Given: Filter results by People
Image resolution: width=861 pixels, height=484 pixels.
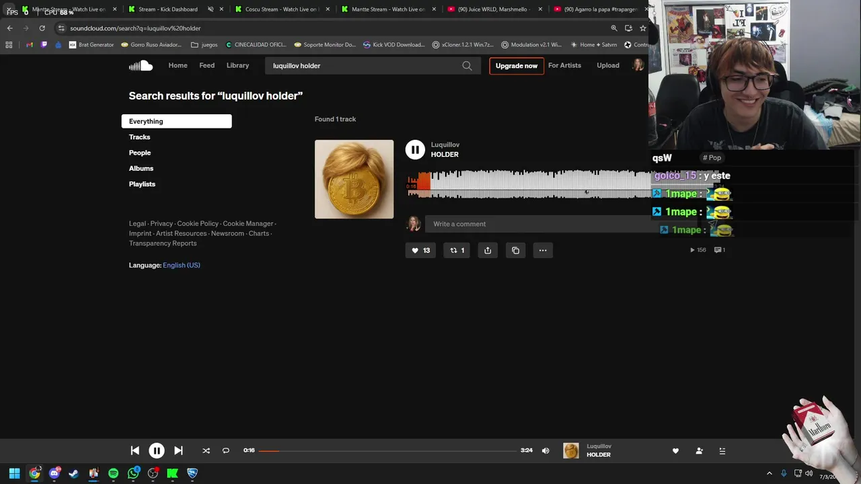Looking at the screenshot, I should click(140, 153).
